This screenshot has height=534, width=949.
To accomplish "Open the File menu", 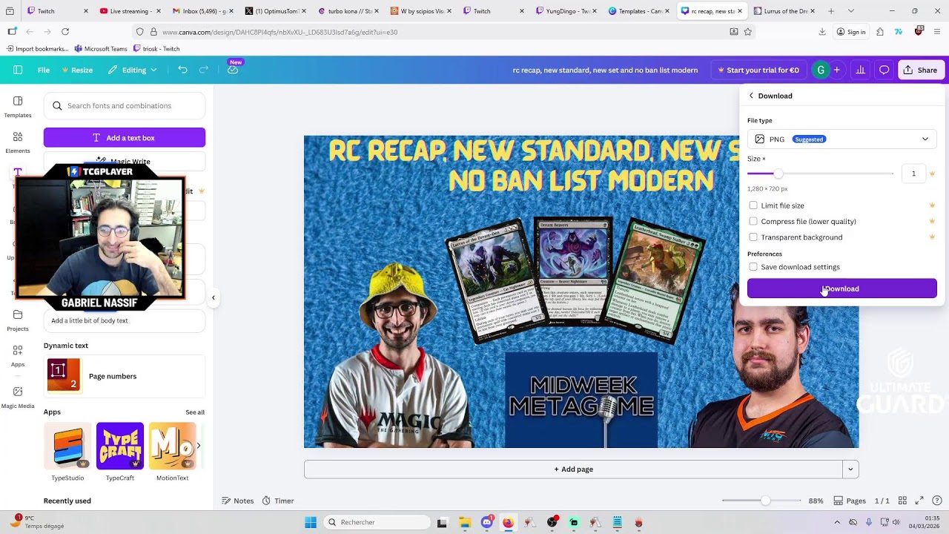I will coord(44,70).
